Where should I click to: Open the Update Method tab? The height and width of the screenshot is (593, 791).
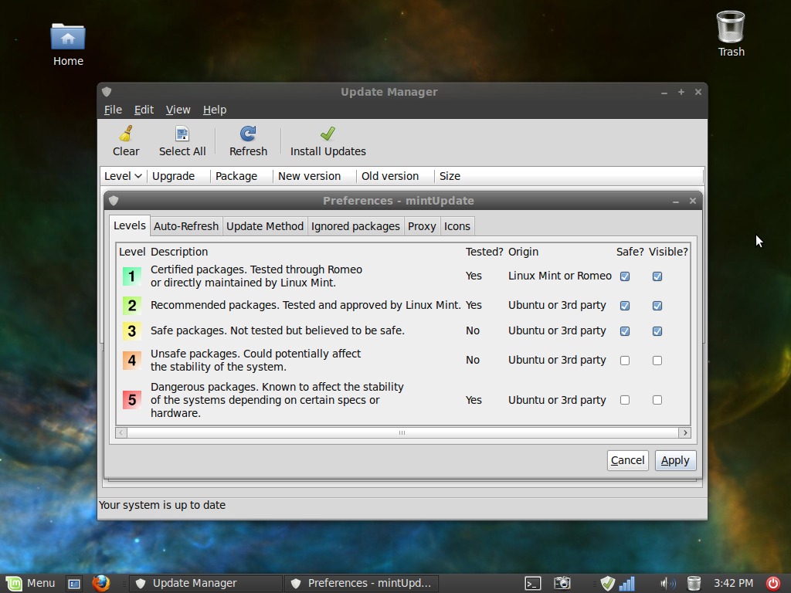point(265,226)
